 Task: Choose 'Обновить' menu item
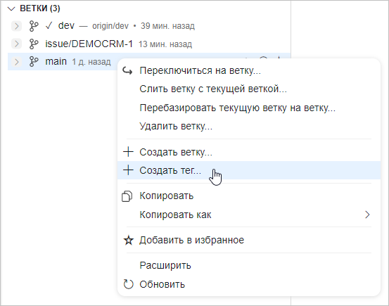coord(249,284)
